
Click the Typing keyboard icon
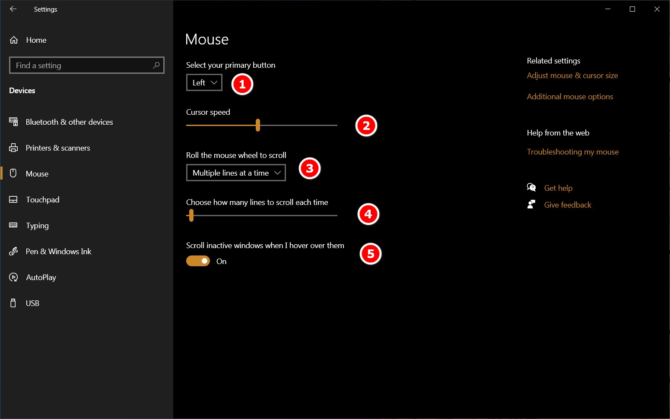[13, 225]
